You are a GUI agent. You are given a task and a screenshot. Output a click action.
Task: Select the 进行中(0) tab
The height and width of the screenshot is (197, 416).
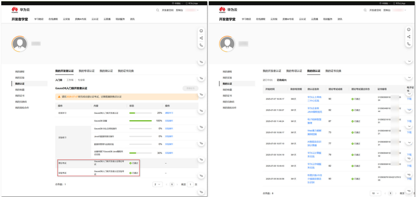[268, 80]
